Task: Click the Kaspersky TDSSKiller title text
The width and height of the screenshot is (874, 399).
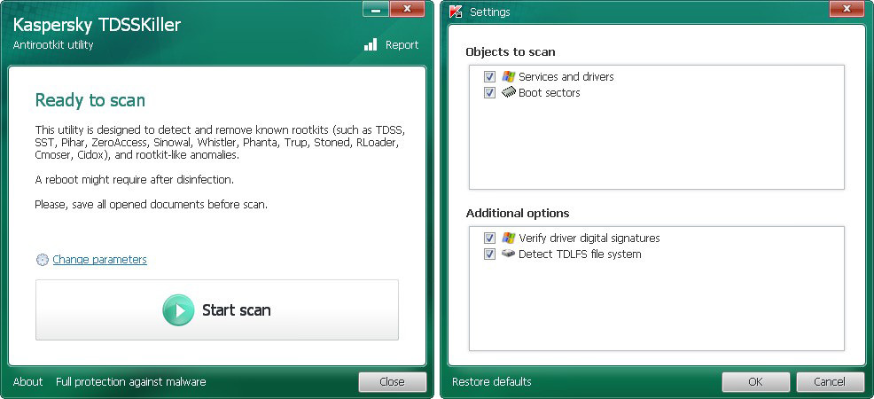Action: pos(97,25)
